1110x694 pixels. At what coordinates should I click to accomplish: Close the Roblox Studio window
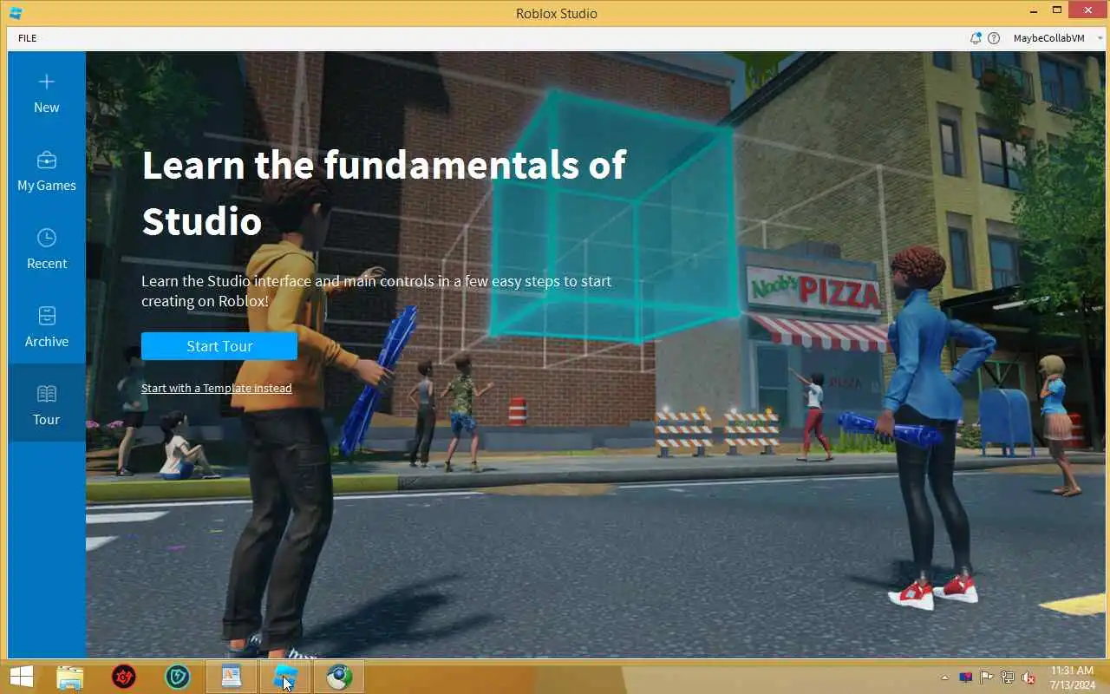1087,10
